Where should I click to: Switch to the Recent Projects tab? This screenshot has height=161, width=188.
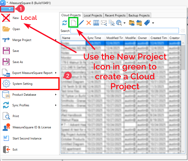click(115, 15)
